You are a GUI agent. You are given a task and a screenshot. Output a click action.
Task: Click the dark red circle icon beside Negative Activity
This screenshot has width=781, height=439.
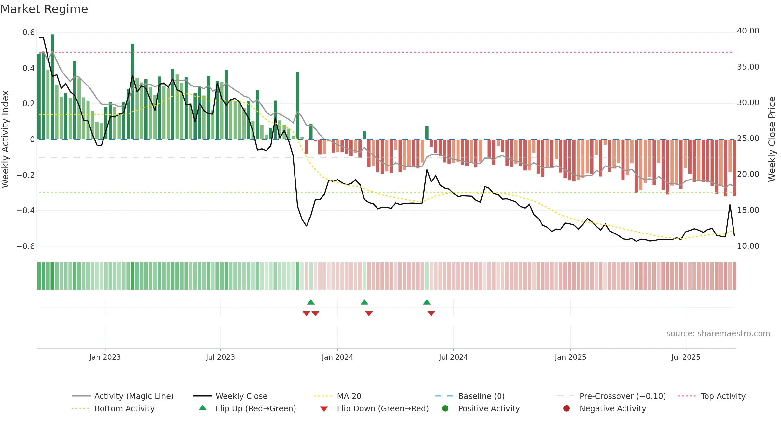click(567, 408)
